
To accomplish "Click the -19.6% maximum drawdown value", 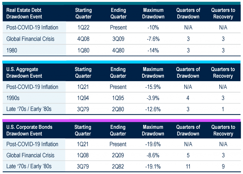I will click(x=153, y=144).
